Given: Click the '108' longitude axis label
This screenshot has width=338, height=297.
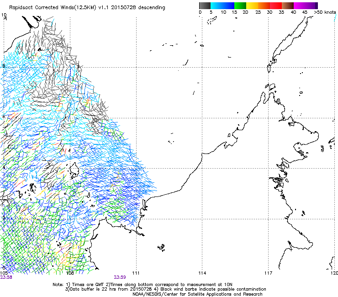Looking at the screenshot, I should tap(70, 273).
